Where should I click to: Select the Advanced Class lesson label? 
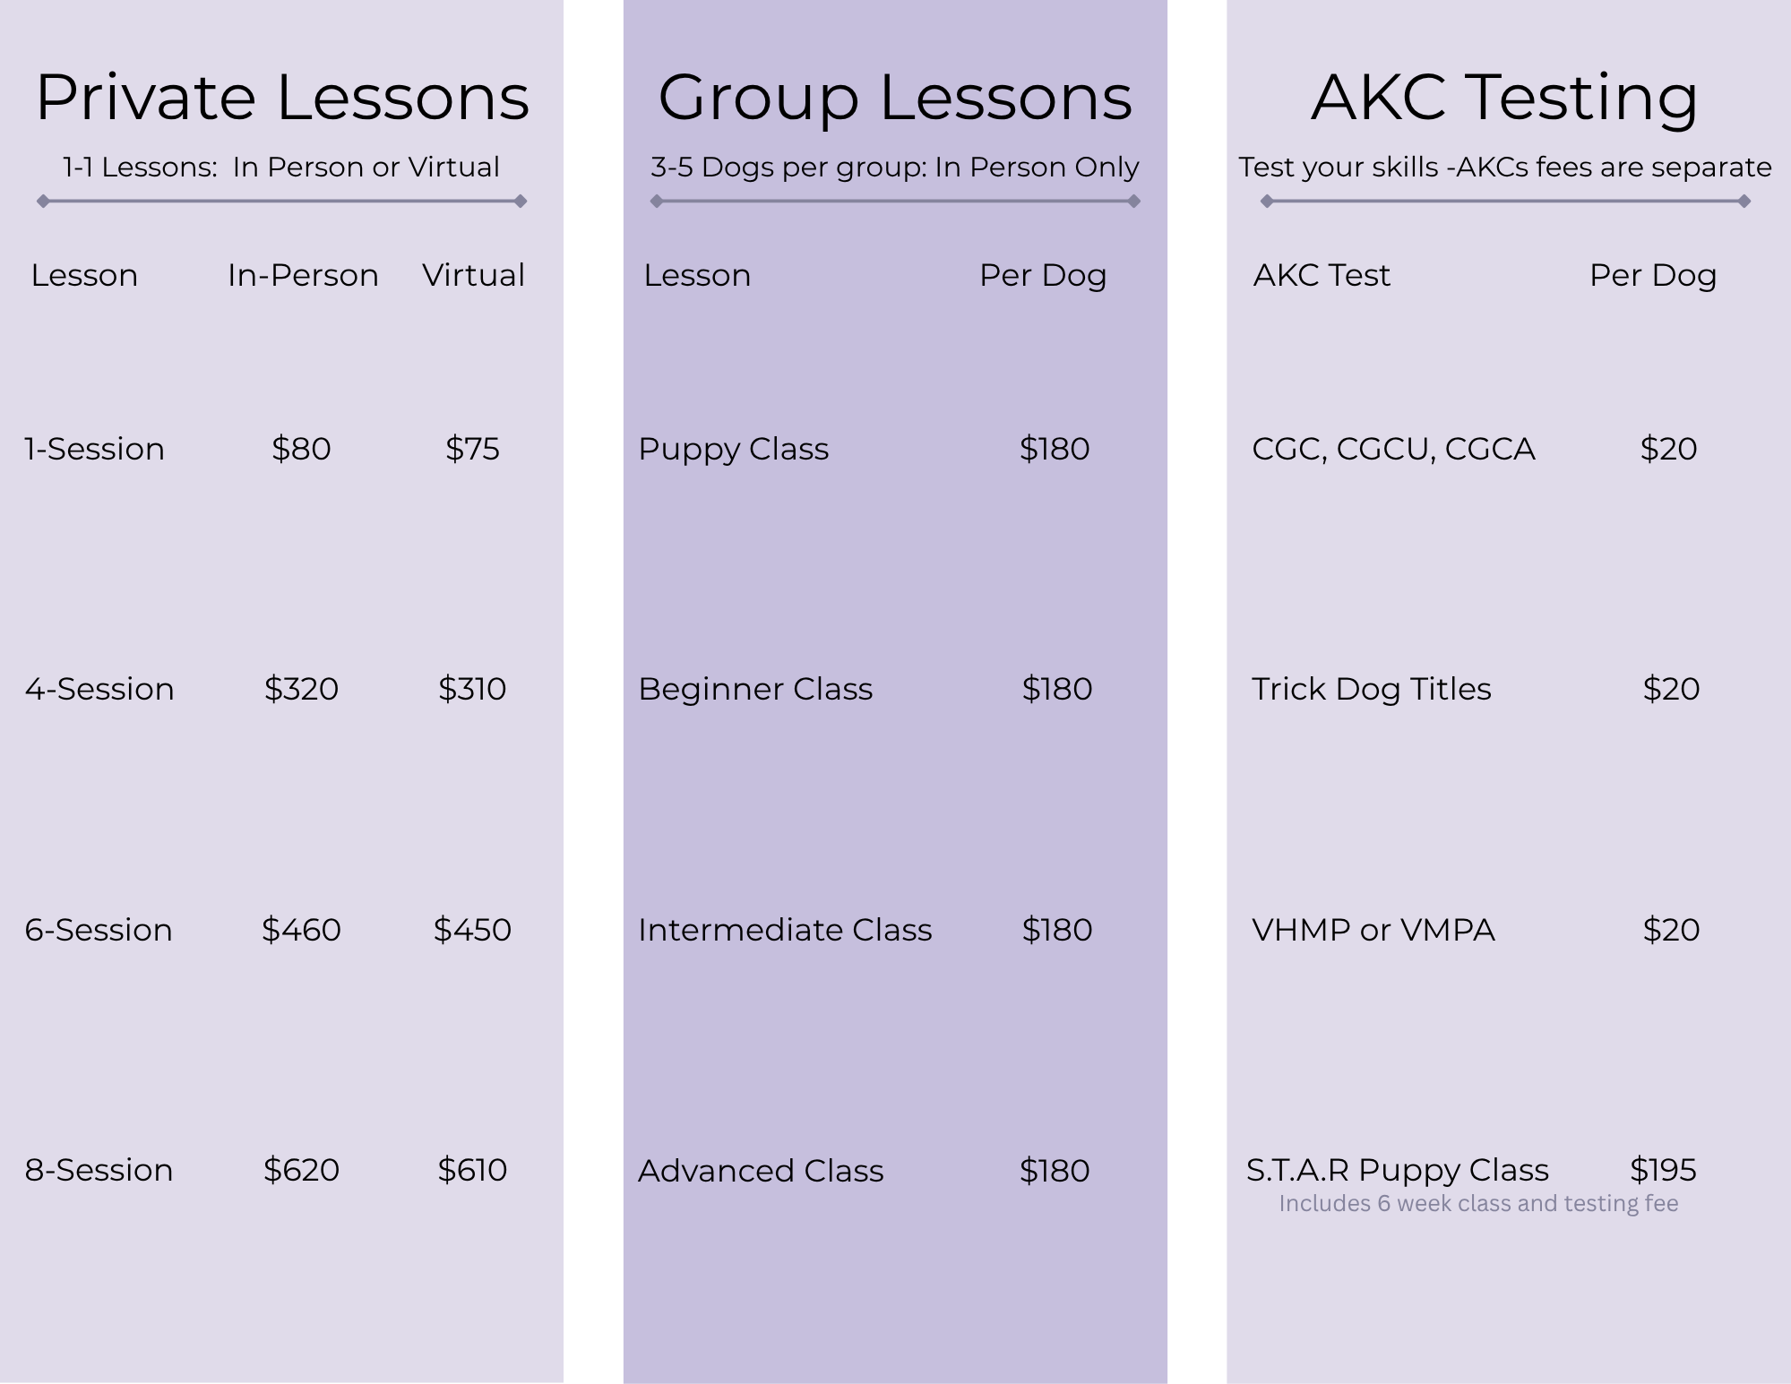[x=761, y=1171]
